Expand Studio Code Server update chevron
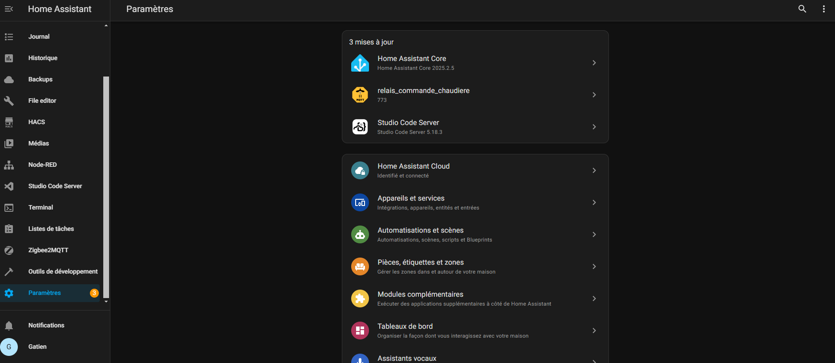The width and height of the screenshot is (835, 363). (594, 127)
